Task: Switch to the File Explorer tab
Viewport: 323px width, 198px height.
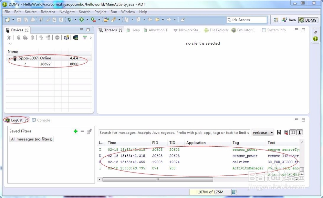Action: click(216, 30)
